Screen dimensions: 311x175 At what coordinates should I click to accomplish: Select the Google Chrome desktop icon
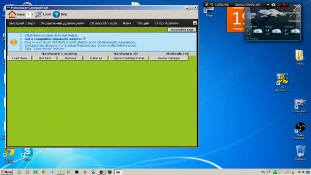9,156
